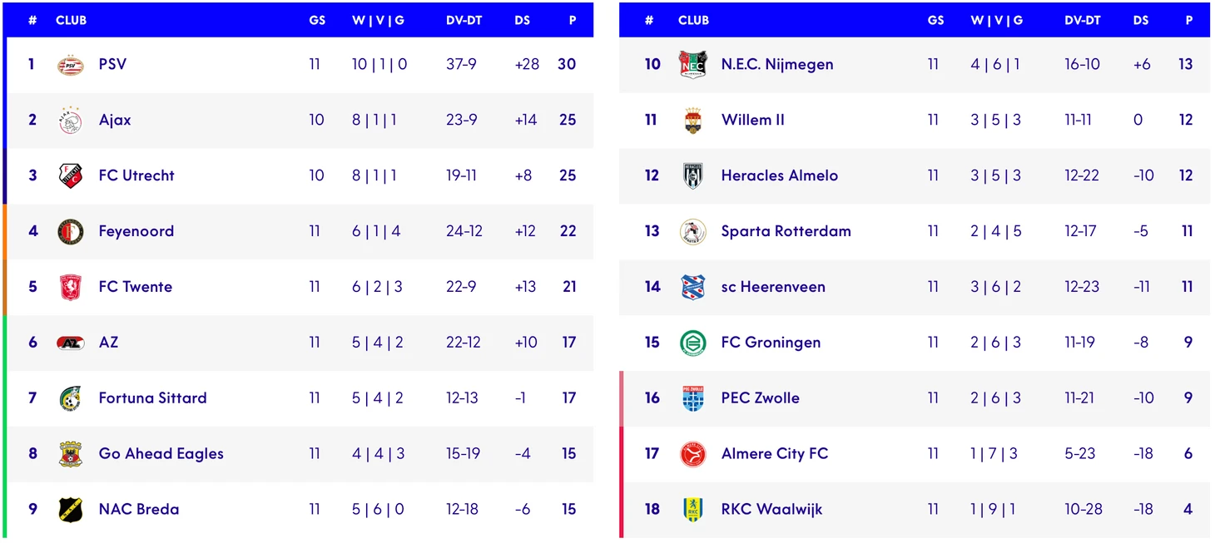Open the Go Ahead Eagles club link

coord(161,453)
